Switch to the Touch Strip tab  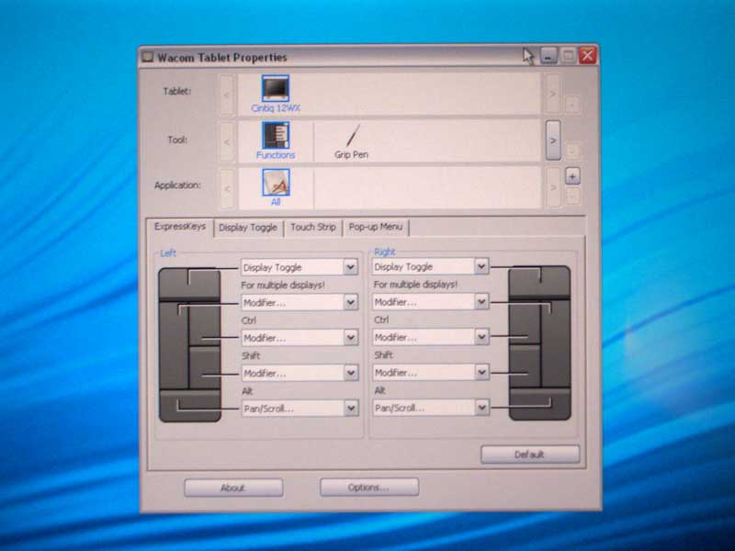click(313, 227)
